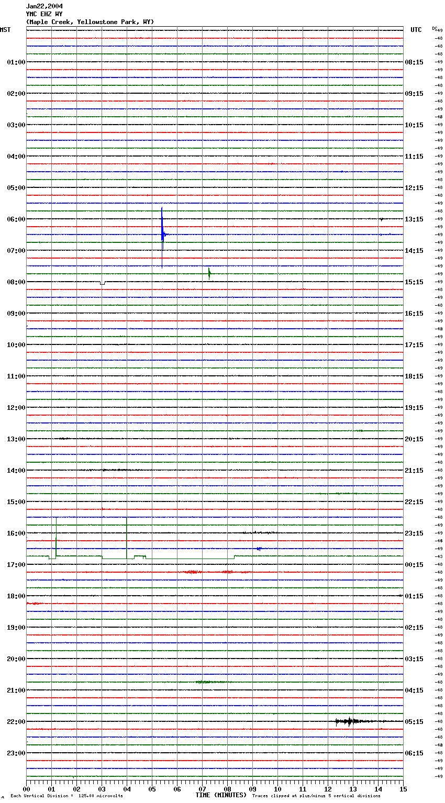Select the 16:00 MST time label

point(16,533)
